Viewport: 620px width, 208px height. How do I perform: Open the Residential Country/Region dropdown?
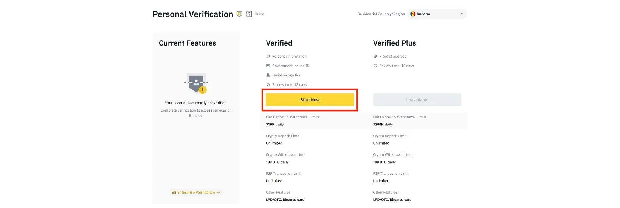tap(437, 14)
